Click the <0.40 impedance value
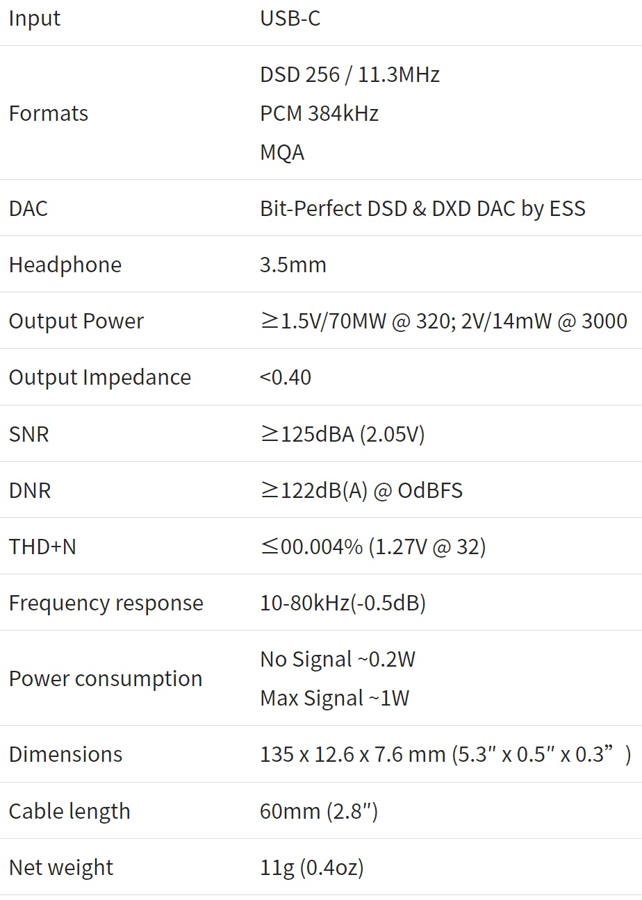The image size is (642, 900). pyautogui.click(x=286, y=378)
